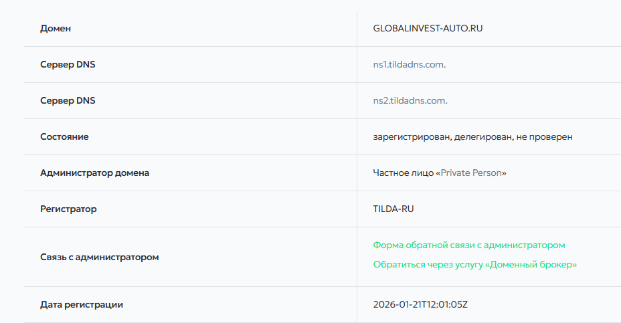Select the Регистратор row label
The image size is (621, 323).
pyautogui.click(x=68, y=209)
